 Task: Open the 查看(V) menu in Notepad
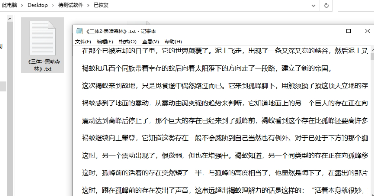(150, 41)
